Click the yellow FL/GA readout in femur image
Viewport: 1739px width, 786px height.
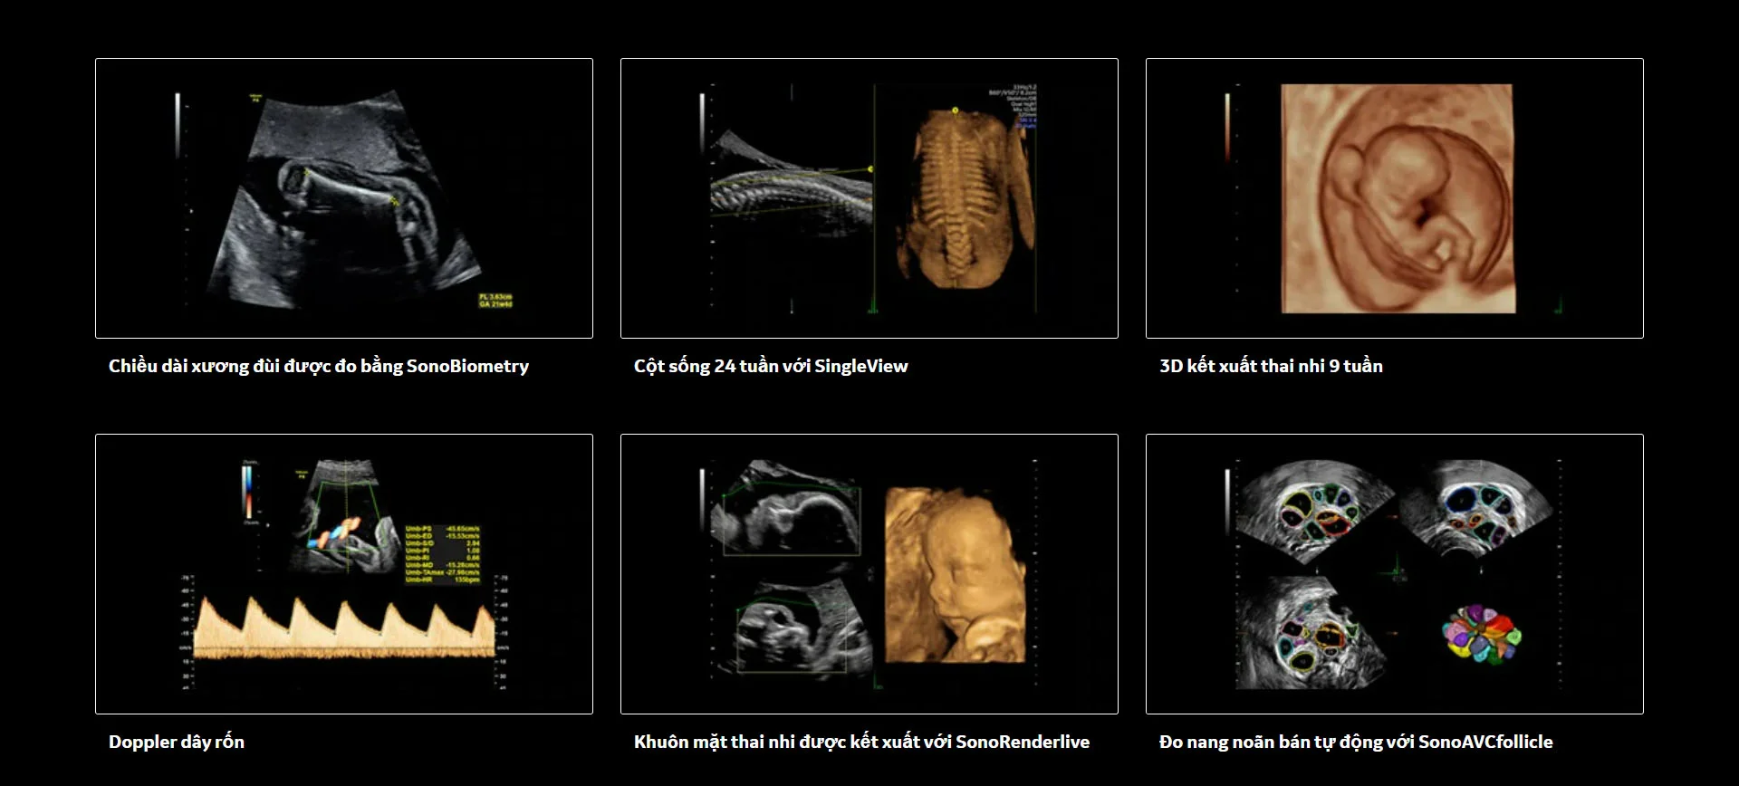495,301
